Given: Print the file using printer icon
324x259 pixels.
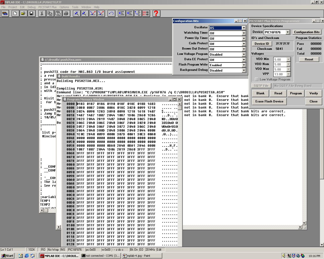Looking at the screenshot, I should coord(66,13).
